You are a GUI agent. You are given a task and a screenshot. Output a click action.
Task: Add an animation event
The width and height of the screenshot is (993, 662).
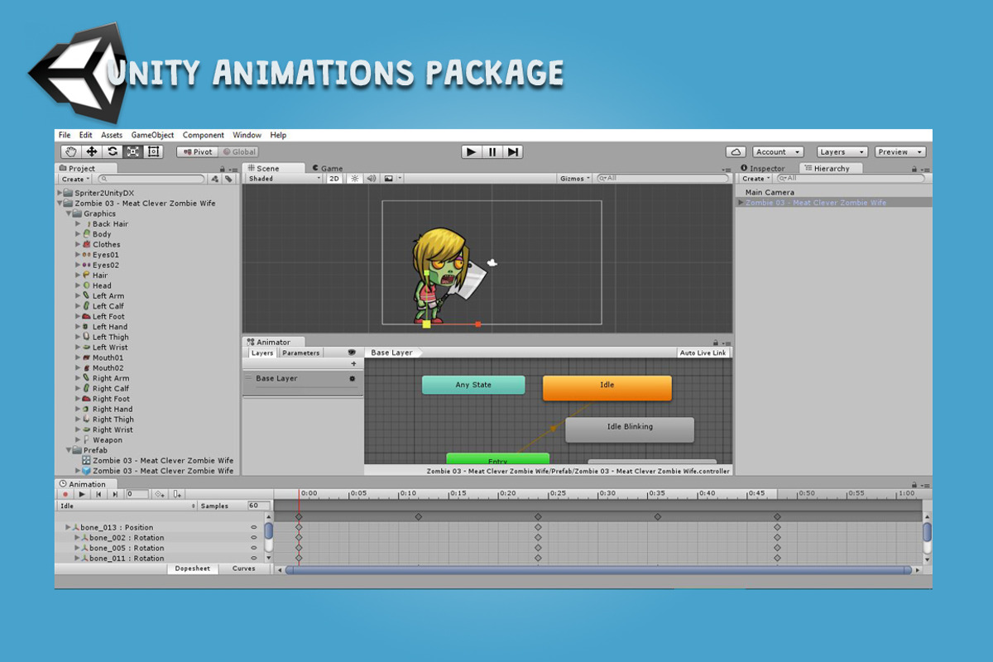(178, 494)
